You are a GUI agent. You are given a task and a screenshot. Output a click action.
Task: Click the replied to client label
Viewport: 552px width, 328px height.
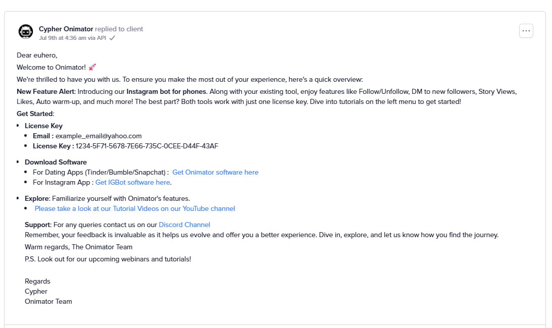(119, 29)
